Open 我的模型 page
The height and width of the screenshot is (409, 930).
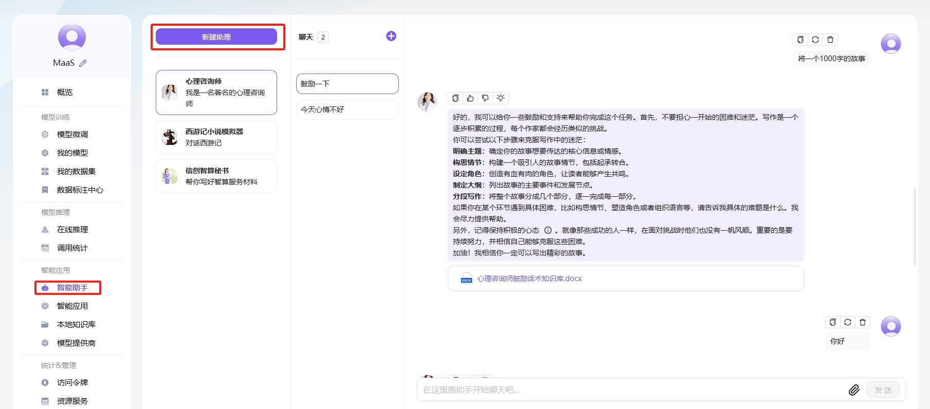coord(72,153)
